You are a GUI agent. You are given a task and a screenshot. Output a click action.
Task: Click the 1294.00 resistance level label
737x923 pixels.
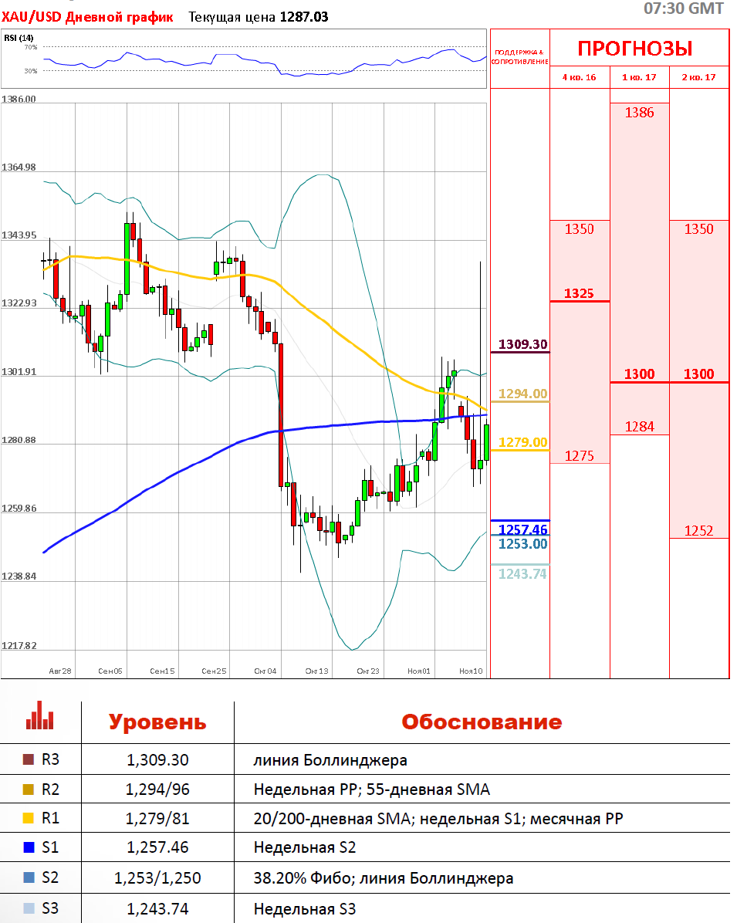[x=522, y=394]
